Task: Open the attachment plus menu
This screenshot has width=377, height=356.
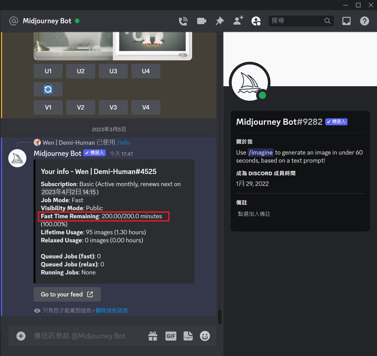Action: pyautogui.click(x=21, y=336)
